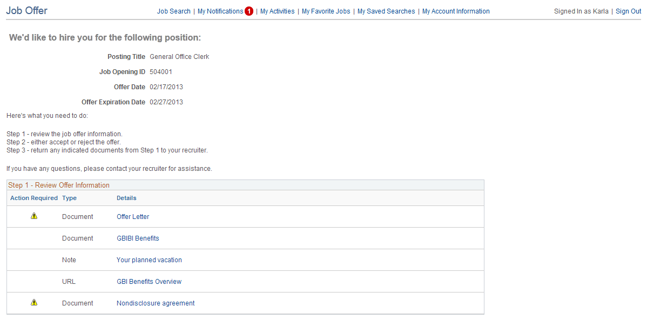Open the GBIBI Benefits document

(x=138, y=238)
